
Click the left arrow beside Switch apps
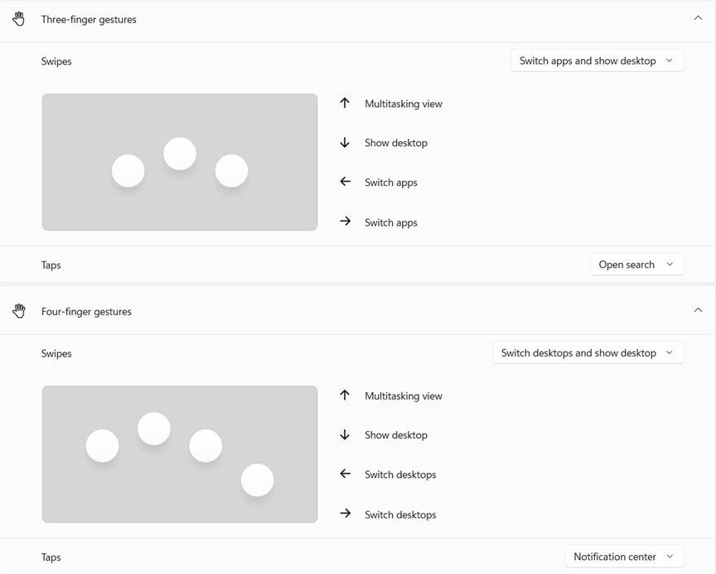(x=346, y=182)
